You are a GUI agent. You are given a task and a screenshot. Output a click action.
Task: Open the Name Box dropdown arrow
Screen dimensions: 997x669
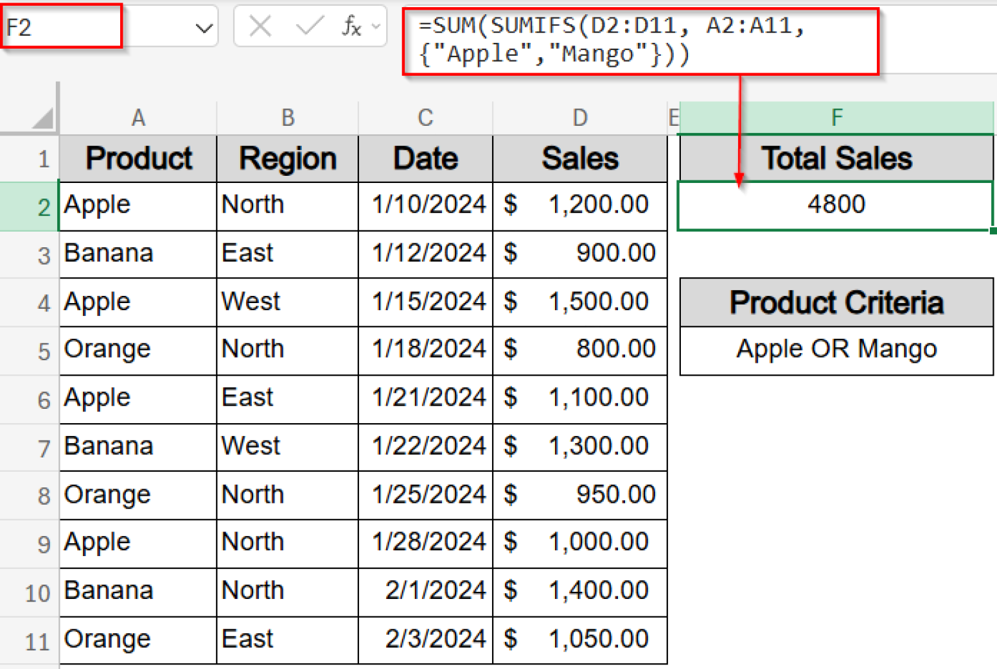[204, 27]
